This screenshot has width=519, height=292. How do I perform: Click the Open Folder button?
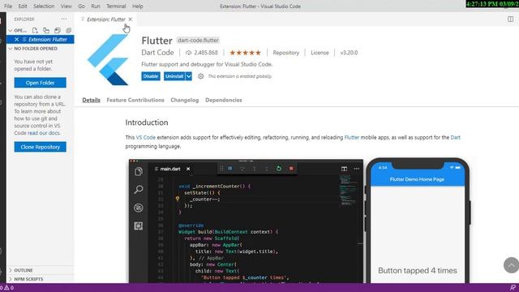[x=40, y=83]
